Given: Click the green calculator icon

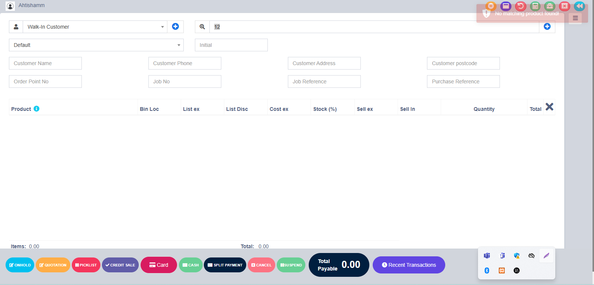Looking at the screenshot, I should point(535,6).
